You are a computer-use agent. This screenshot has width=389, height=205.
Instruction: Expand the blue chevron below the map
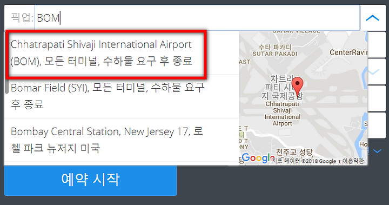tap(377, 151)
